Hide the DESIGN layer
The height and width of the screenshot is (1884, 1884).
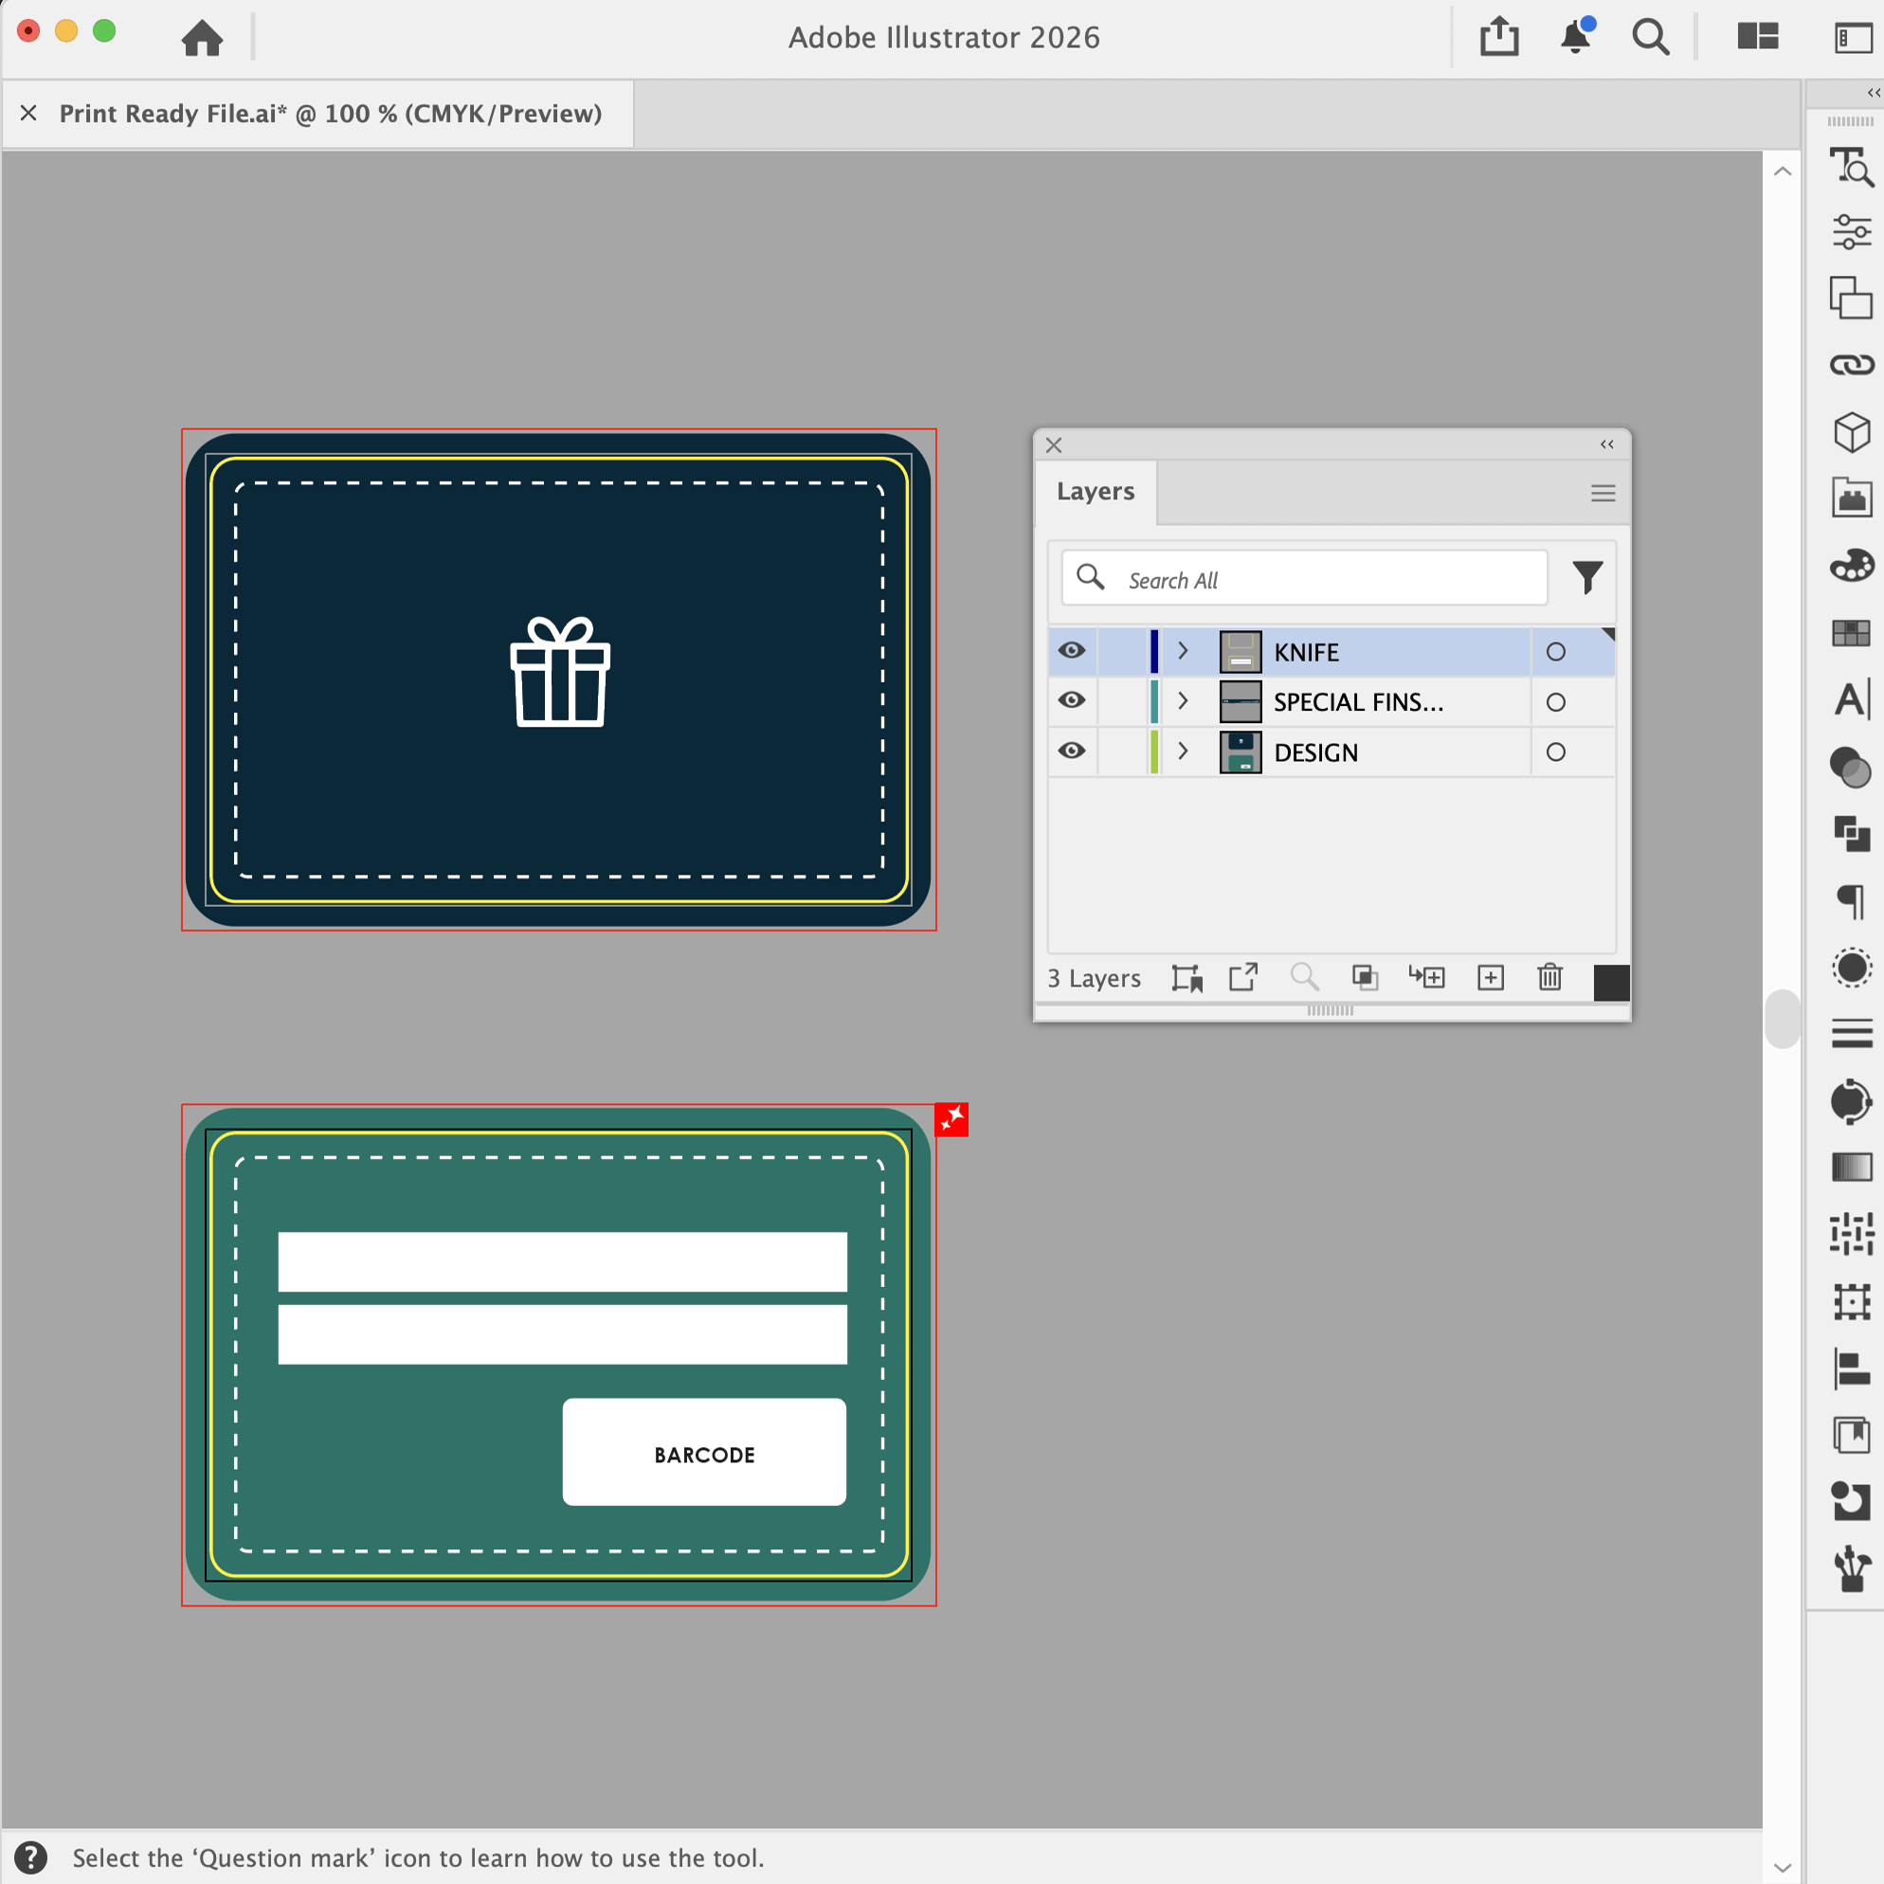click(x=1072, y=751)
